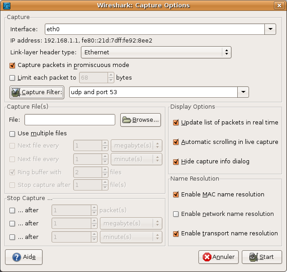Image resolution: width=287 pixels, height=272 pixels.
Task: Click the eth0 interface text field
Action: (x=155, y=29)
